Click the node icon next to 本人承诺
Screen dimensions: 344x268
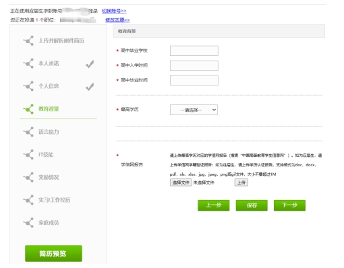[x=28, y=63]
